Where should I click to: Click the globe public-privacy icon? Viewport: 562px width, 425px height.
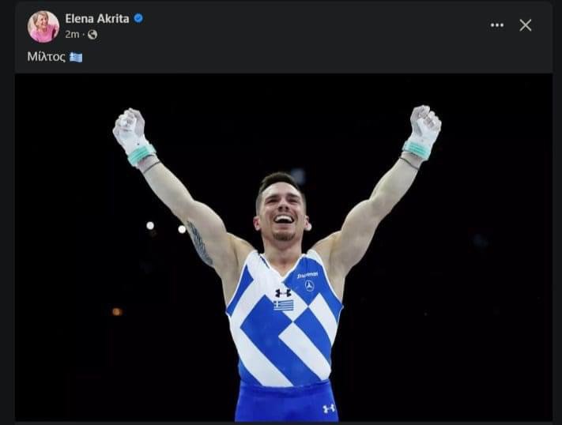click(x=92, y=35)
